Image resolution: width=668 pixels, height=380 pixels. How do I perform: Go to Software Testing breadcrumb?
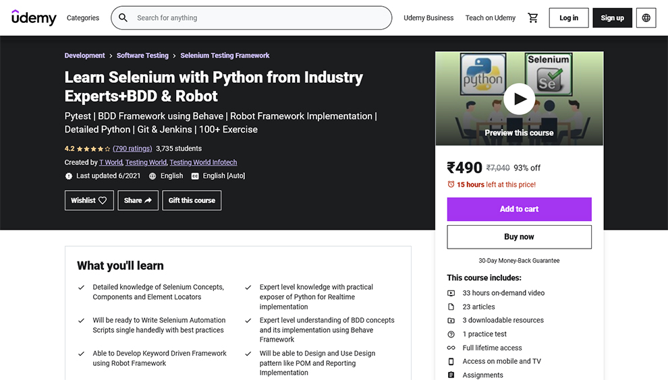coord(142,55)
